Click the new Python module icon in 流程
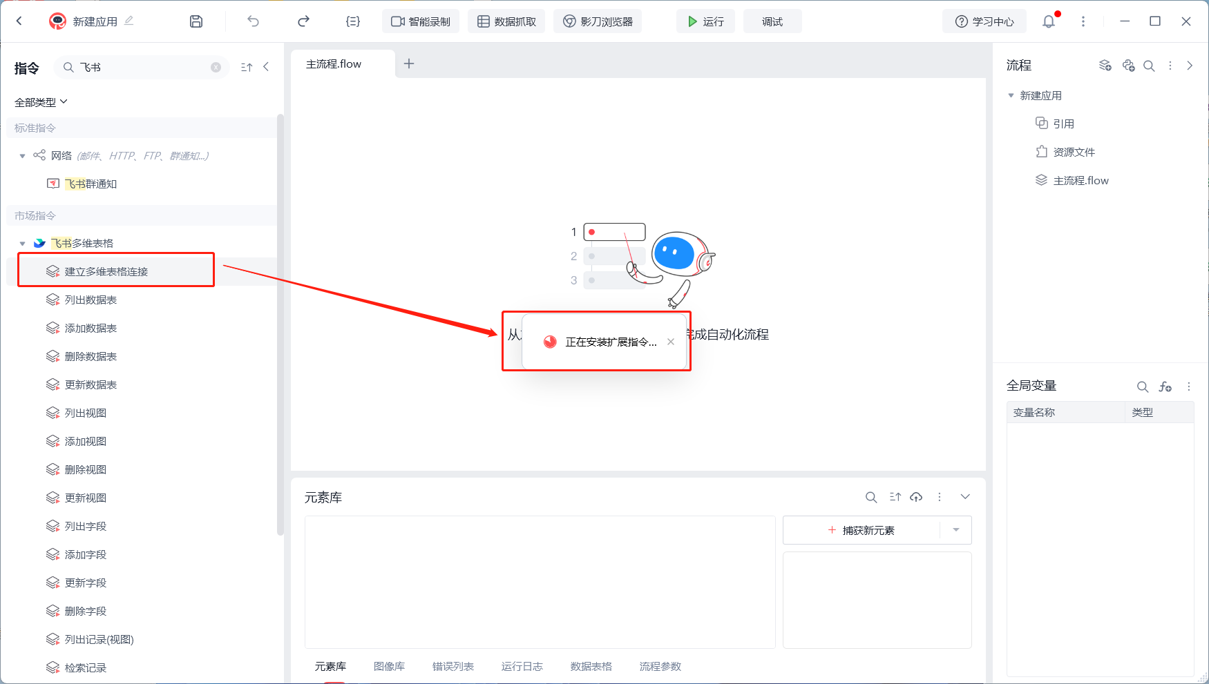Image resolution: width=1209 pixels, height=684 pixels. tap(1129, 66)
